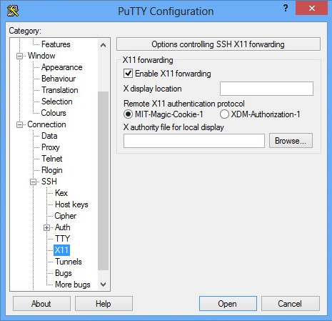Go to the Colours category

click(x=54, y=113)
